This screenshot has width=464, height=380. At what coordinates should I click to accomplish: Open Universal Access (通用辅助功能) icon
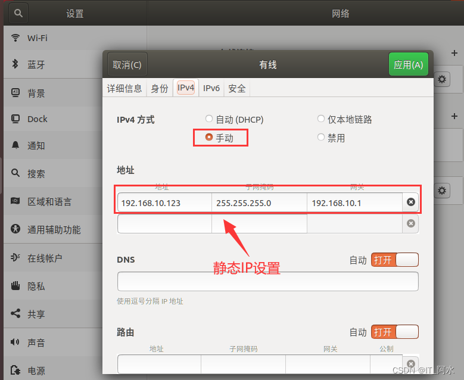click(15, 229)
